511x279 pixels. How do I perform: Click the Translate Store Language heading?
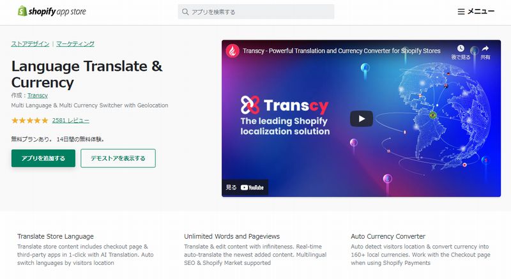56,236
